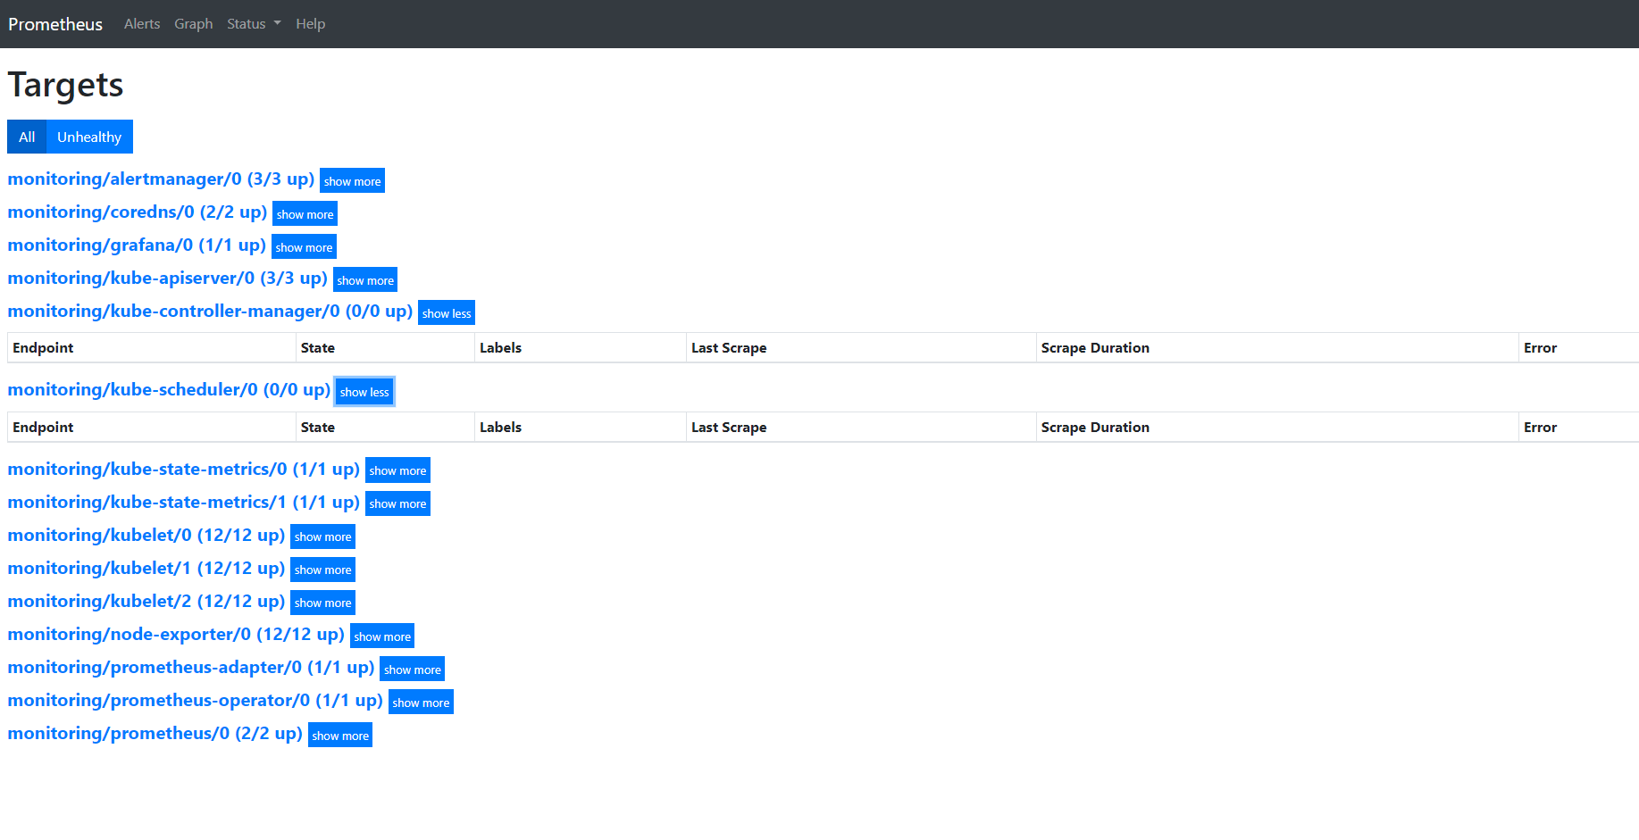1639x840 pixels.
Task: Click the Targets page heading
Action: (65, 86)
